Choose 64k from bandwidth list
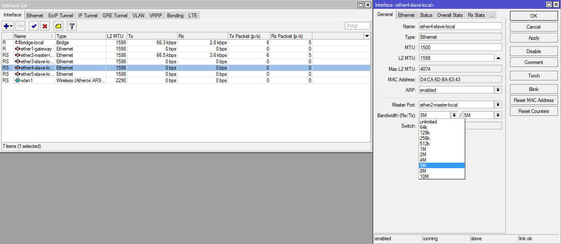This screenshot has height=244, width=561. [x=442, y=127]
